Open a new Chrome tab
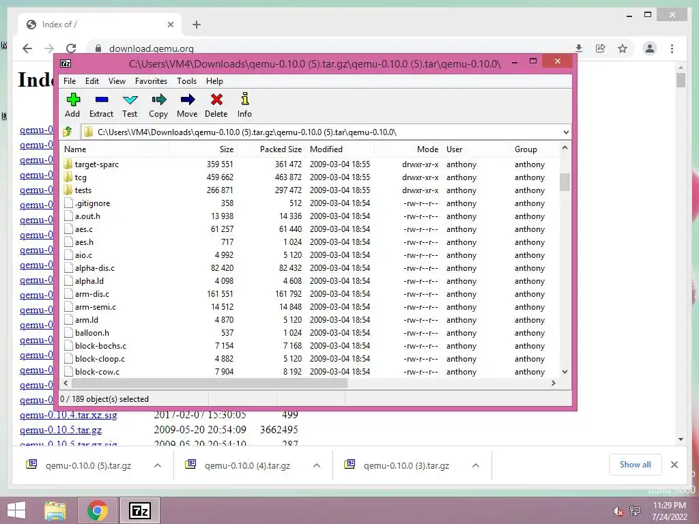699x524 pixels. tap(197, 25)
